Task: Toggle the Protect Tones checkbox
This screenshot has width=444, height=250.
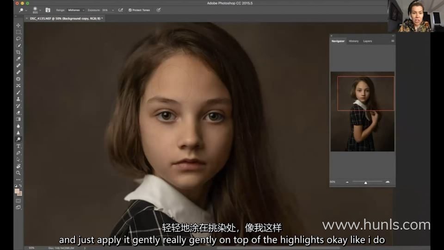Action: pos(130,10)
